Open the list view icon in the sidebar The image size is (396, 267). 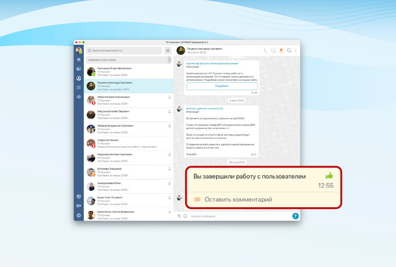pos(79,88)
